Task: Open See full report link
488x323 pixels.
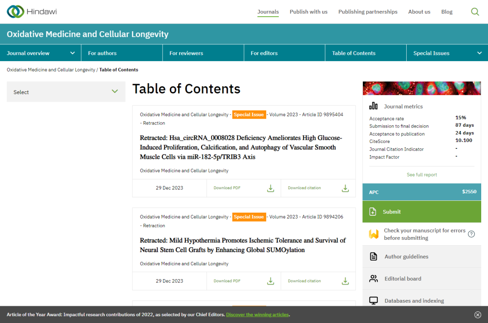Action: [x=422, y=175]
